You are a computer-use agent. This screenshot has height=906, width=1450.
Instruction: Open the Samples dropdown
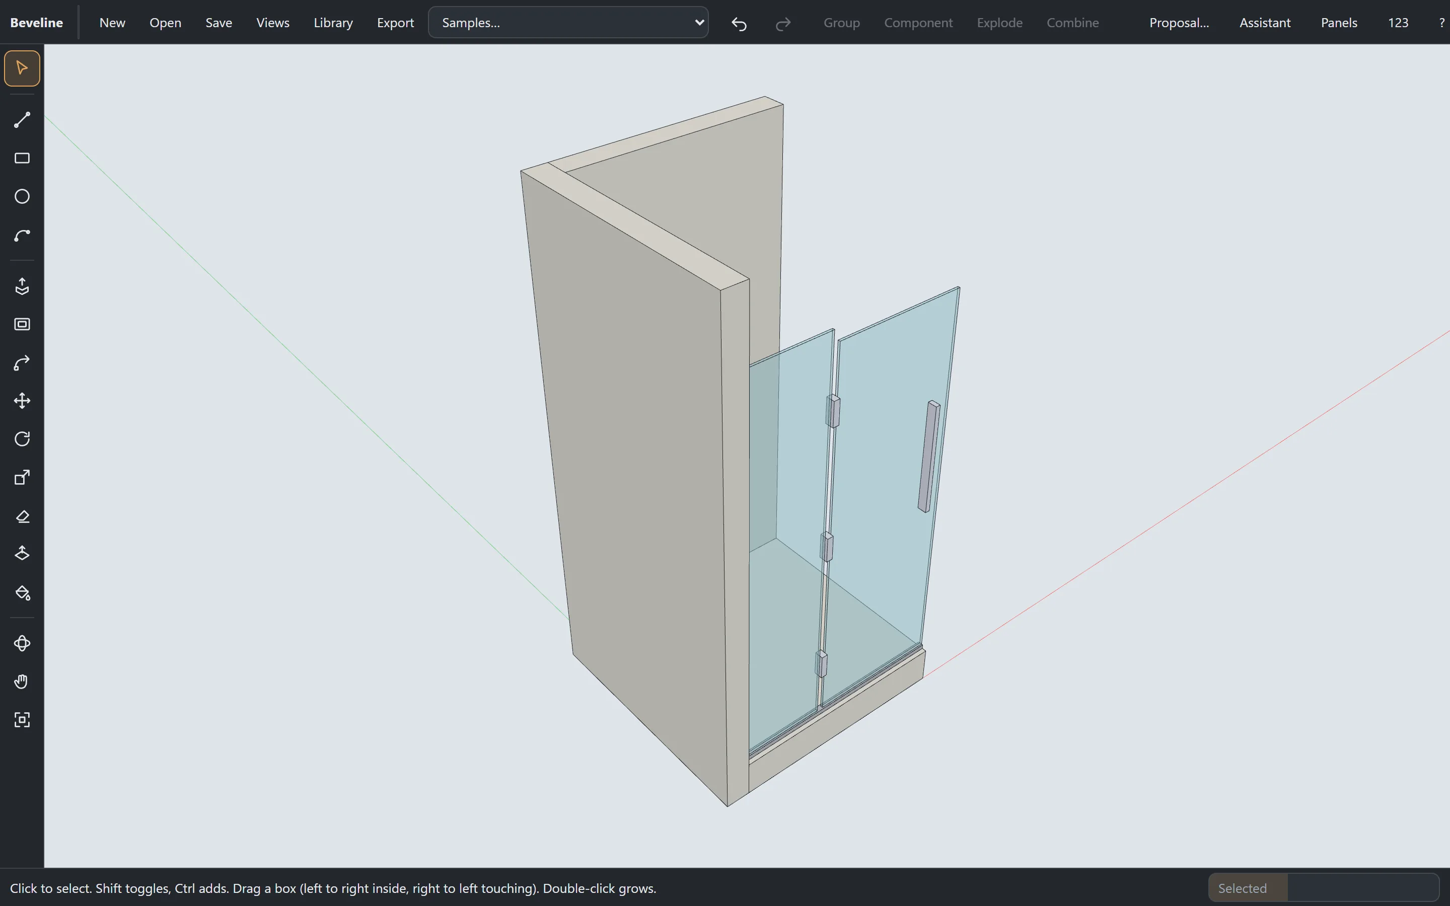point(568,23)
